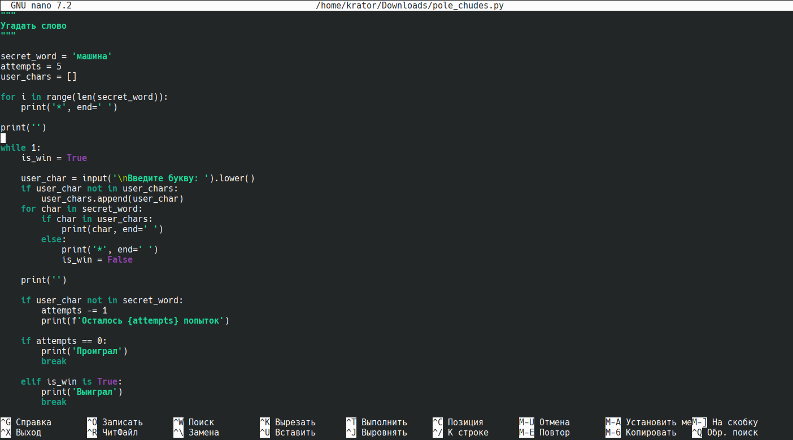Click the ^G Справка help shortcut
Image resolution: width=793 pixels, height=440 pixels.
click(26, 422)
